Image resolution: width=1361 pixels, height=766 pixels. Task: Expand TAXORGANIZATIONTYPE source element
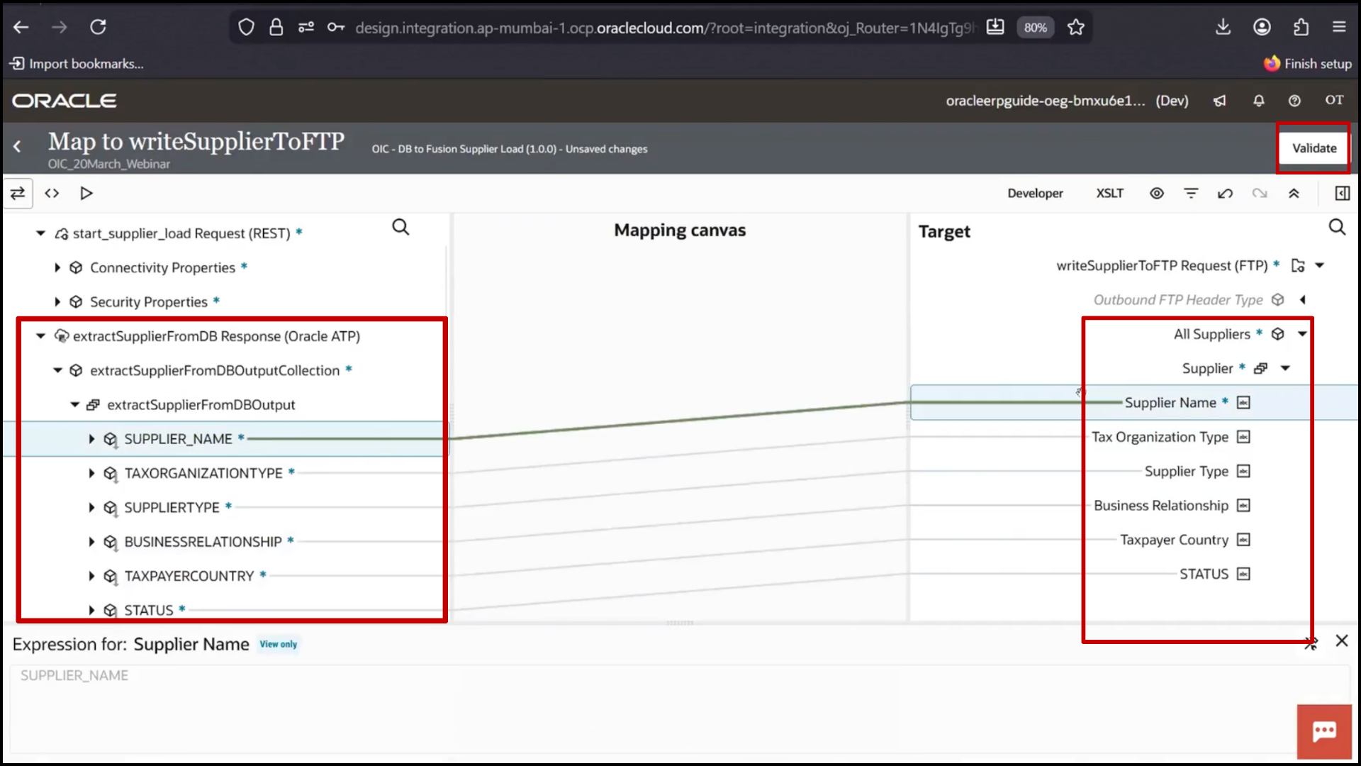pos(91,473)
